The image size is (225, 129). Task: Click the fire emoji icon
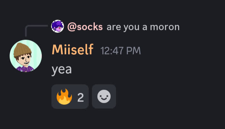pyautogui.click(x=64, y=96)
